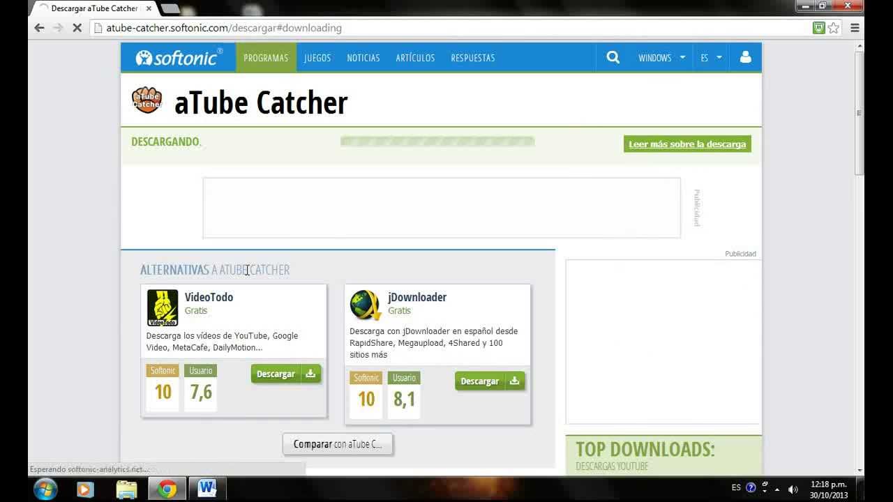The height and width of the screenshot is (502, 893).
Task: Open Windows Media Player from taskbar
Action: (85, 489)
